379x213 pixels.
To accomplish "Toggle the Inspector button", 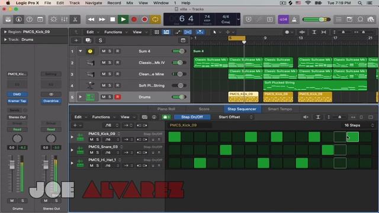I will point(18,20).
